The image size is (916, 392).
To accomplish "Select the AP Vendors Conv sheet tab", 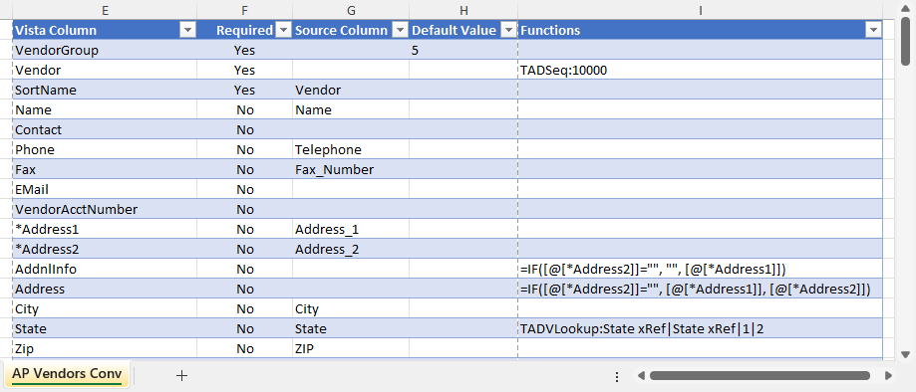I will 67,374.
